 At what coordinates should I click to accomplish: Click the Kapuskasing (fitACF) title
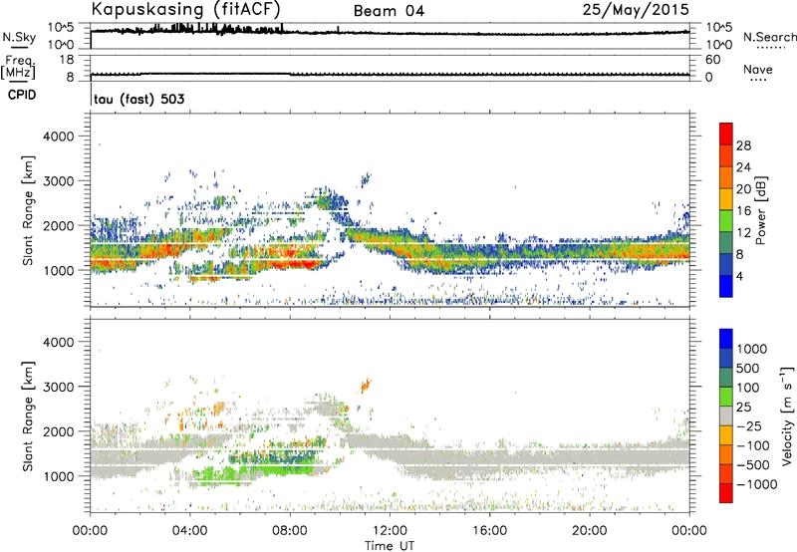pyautogui.click(x=185, y=9)
